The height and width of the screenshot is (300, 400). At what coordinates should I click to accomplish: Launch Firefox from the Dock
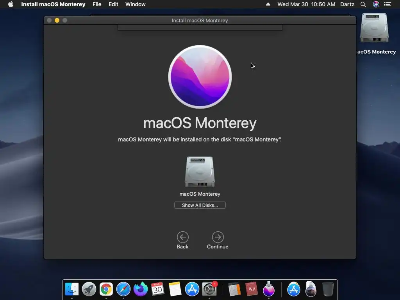pos(140,289)
